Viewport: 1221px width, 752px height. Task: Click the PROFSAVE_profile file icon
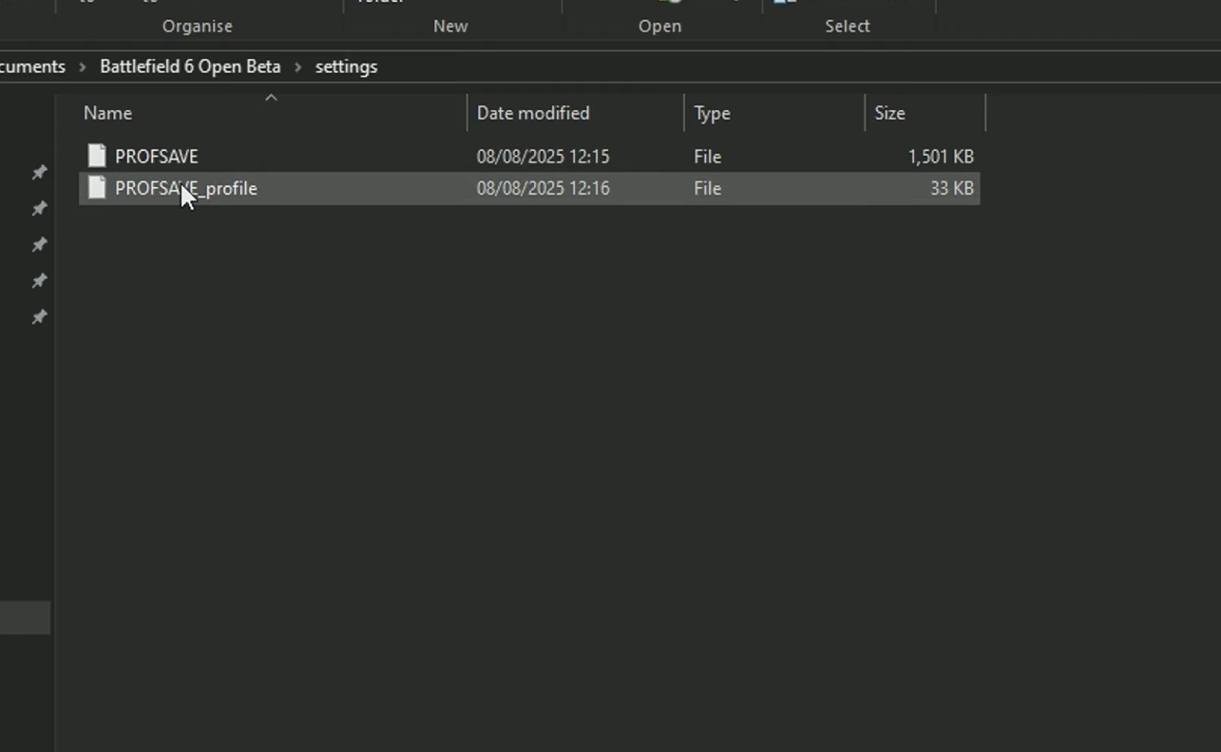click(x=97, y=188)
